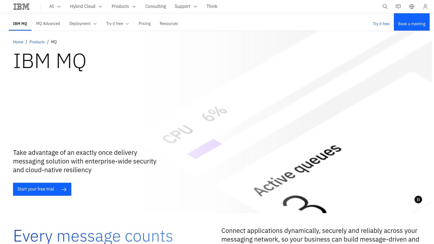Open the Think menu item
Screen dimensions: 434x244
click(212, 6)
